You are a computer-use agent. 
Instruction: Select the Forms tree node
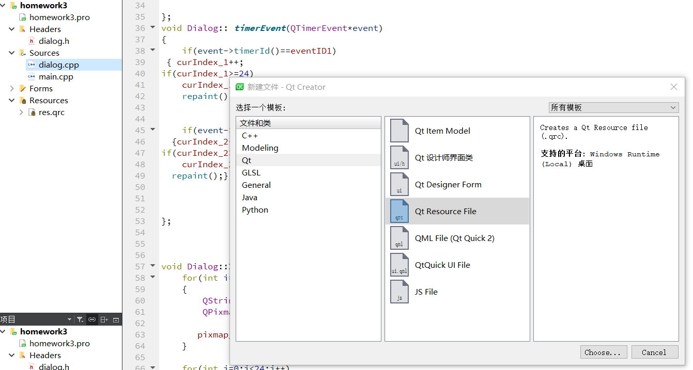click(41, 89)
